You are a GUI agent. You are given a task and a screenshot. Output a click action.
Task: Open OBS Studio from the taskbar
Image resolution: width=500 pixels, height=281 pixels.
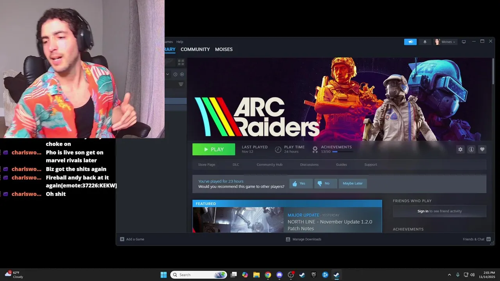pyautogui.click(x=291, y=275)
